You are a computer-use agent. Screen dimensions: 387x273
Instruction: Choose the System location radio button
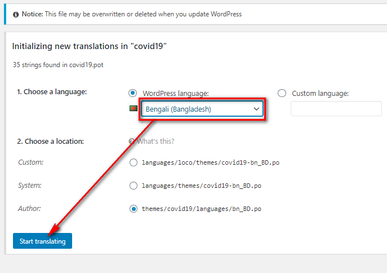[134, 186]
